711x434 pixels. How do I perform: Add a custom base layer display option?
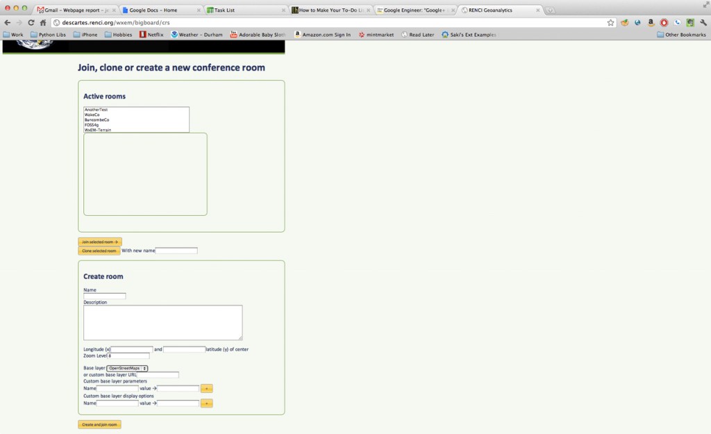(206, 403)
